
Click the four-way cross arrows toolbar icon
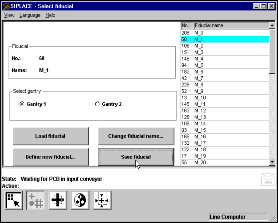coord(58,200)
